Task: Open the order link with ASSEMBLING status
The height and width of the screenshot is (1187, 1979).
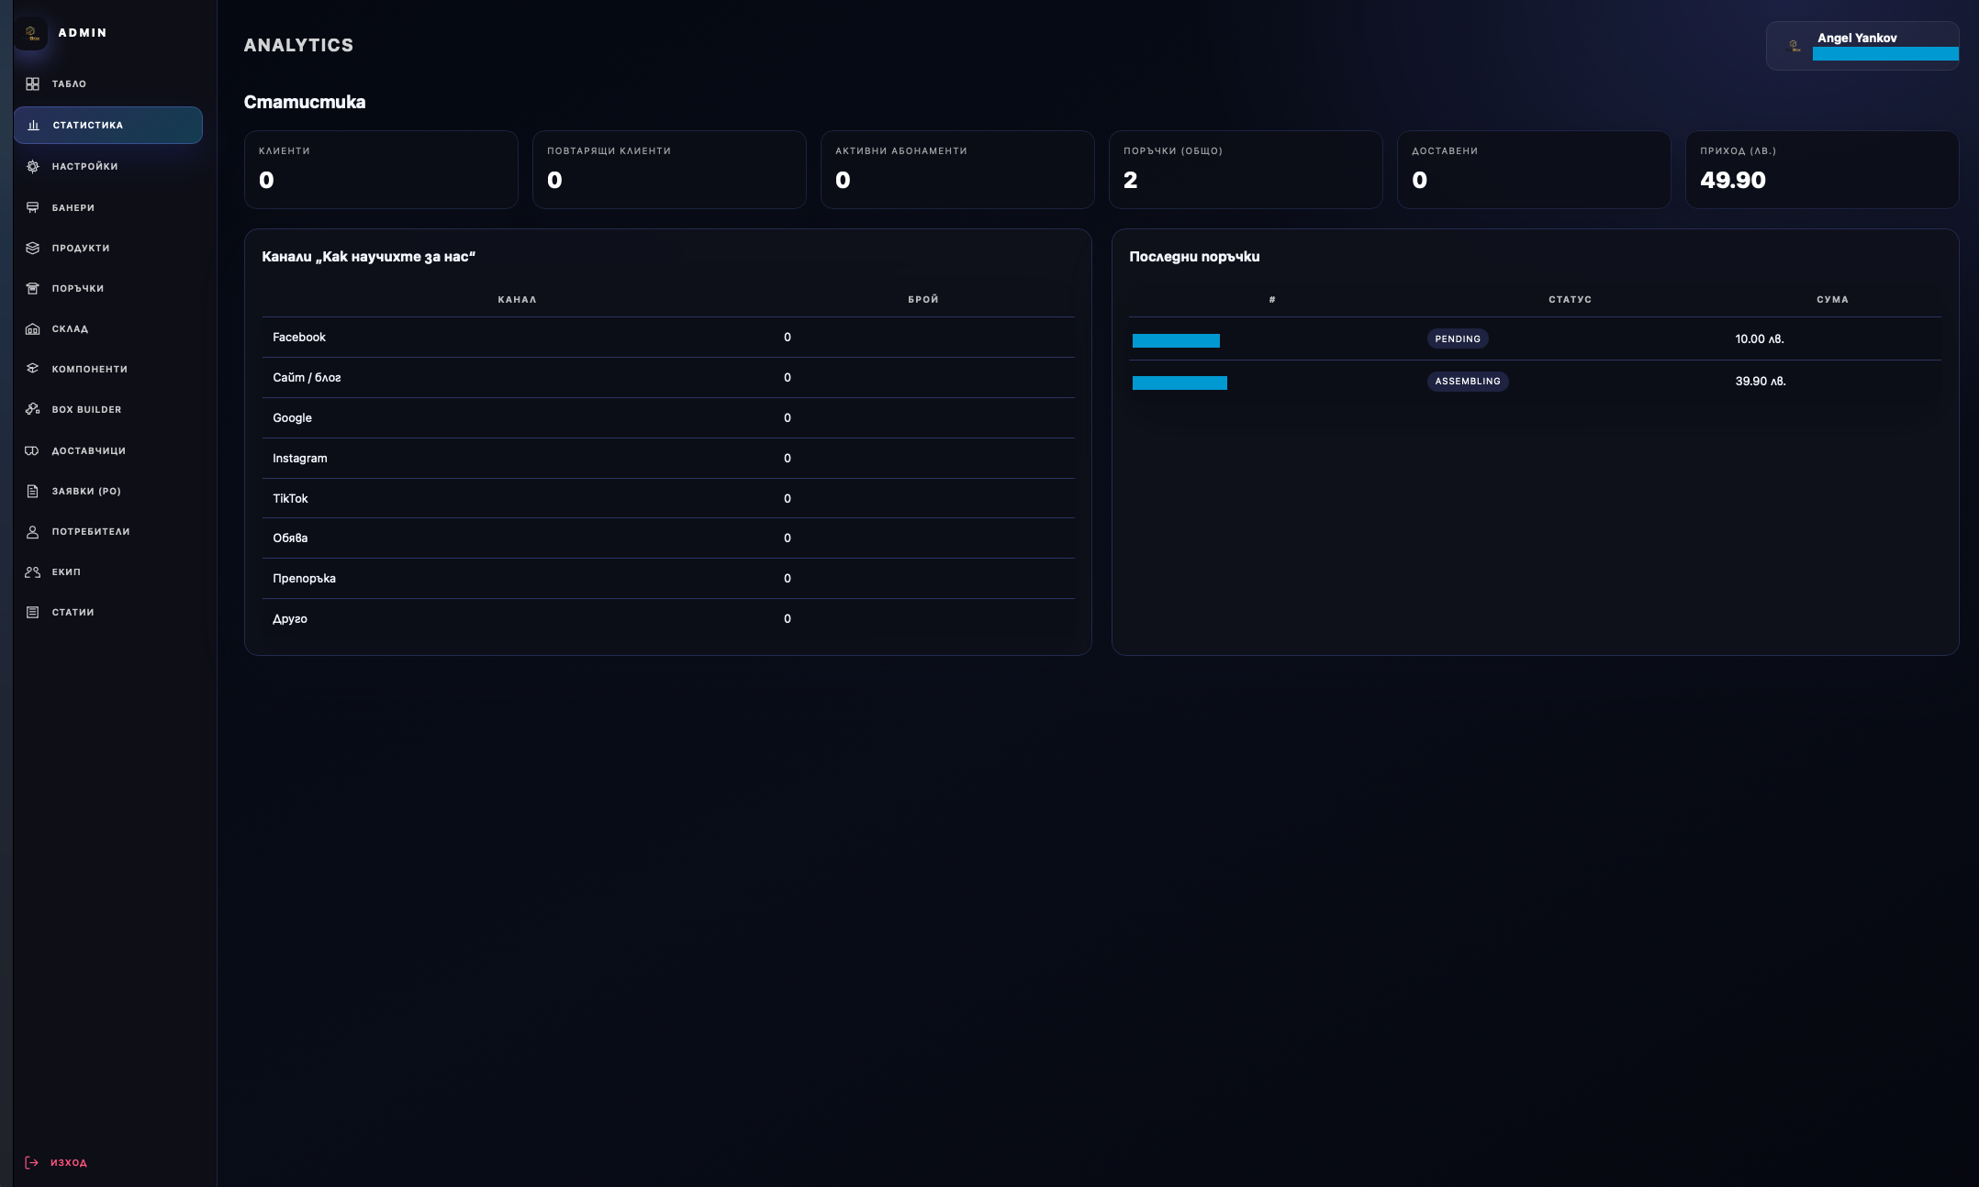Action: [1180, 383]
